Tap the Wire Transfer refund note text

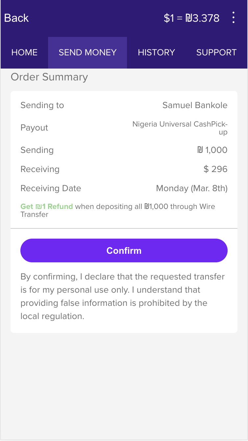(x=145, y=207)
